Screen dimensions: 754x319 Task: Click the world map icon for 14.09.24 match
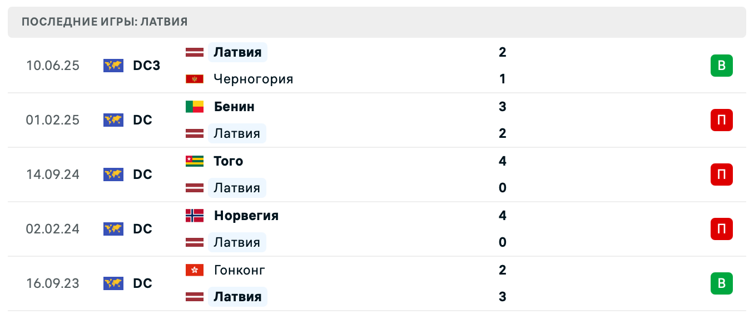point(113,175)
